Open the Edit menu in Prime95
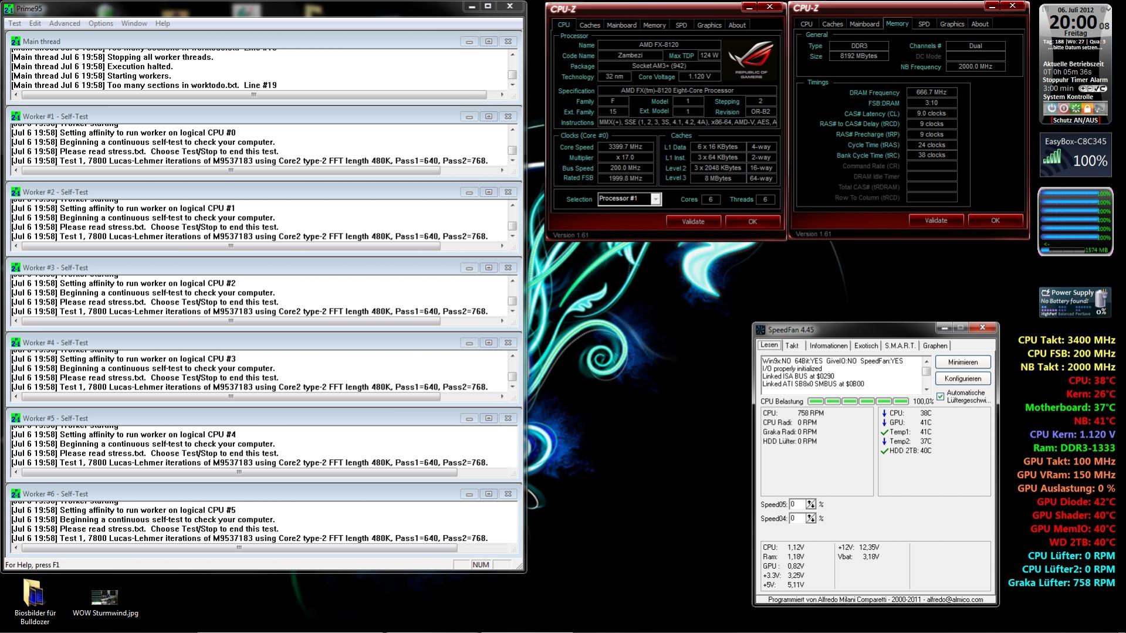The height and width of the screenshot is (633, 1126). point(35,23)
